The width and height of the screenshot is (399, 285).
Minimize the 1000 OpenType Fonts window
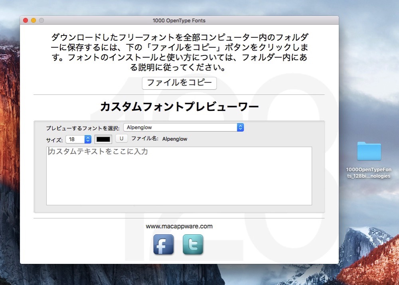point(34,20)
